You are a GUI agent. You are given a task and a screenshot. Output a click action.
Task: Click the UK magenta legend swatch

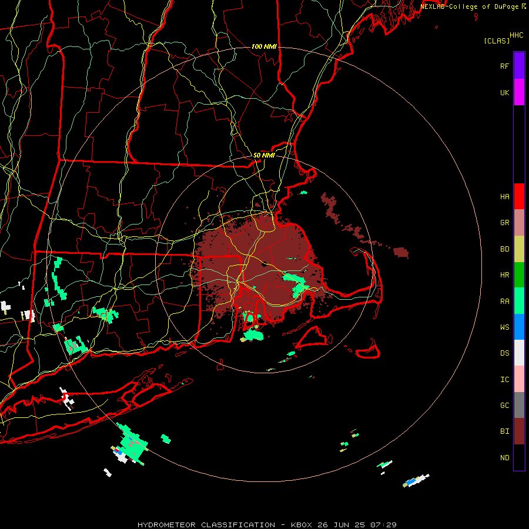[x=519, y=92]
